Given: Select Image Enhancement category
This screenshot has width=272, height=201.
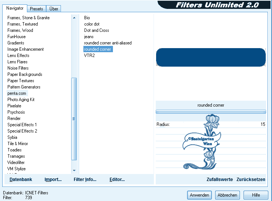Looking at the screenshot, I should (x=25, y=49).
